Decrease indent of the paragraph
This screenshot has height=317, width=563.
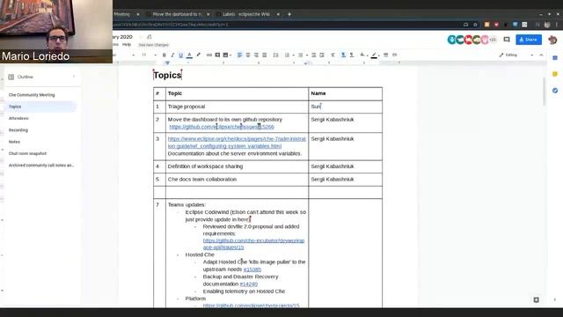click(313, 55)
